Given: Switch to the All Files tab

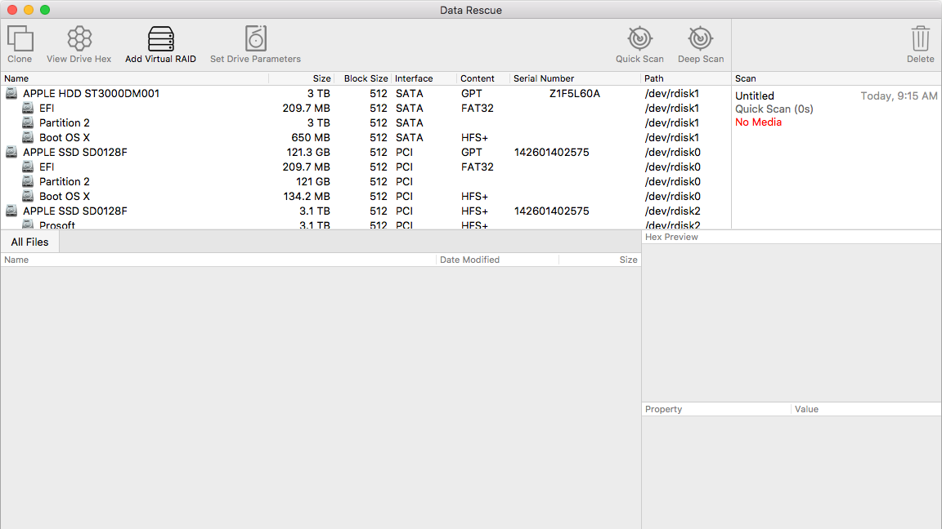Looking at the screenshot, I should pyautogui.click(x=29, y=242).
